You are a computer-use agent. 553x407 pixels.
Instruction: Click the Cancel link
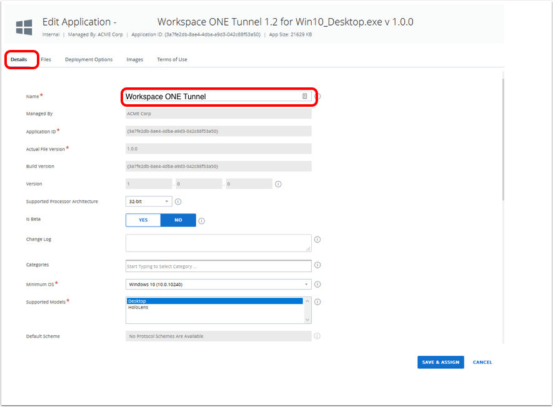(x=482, y=362)
